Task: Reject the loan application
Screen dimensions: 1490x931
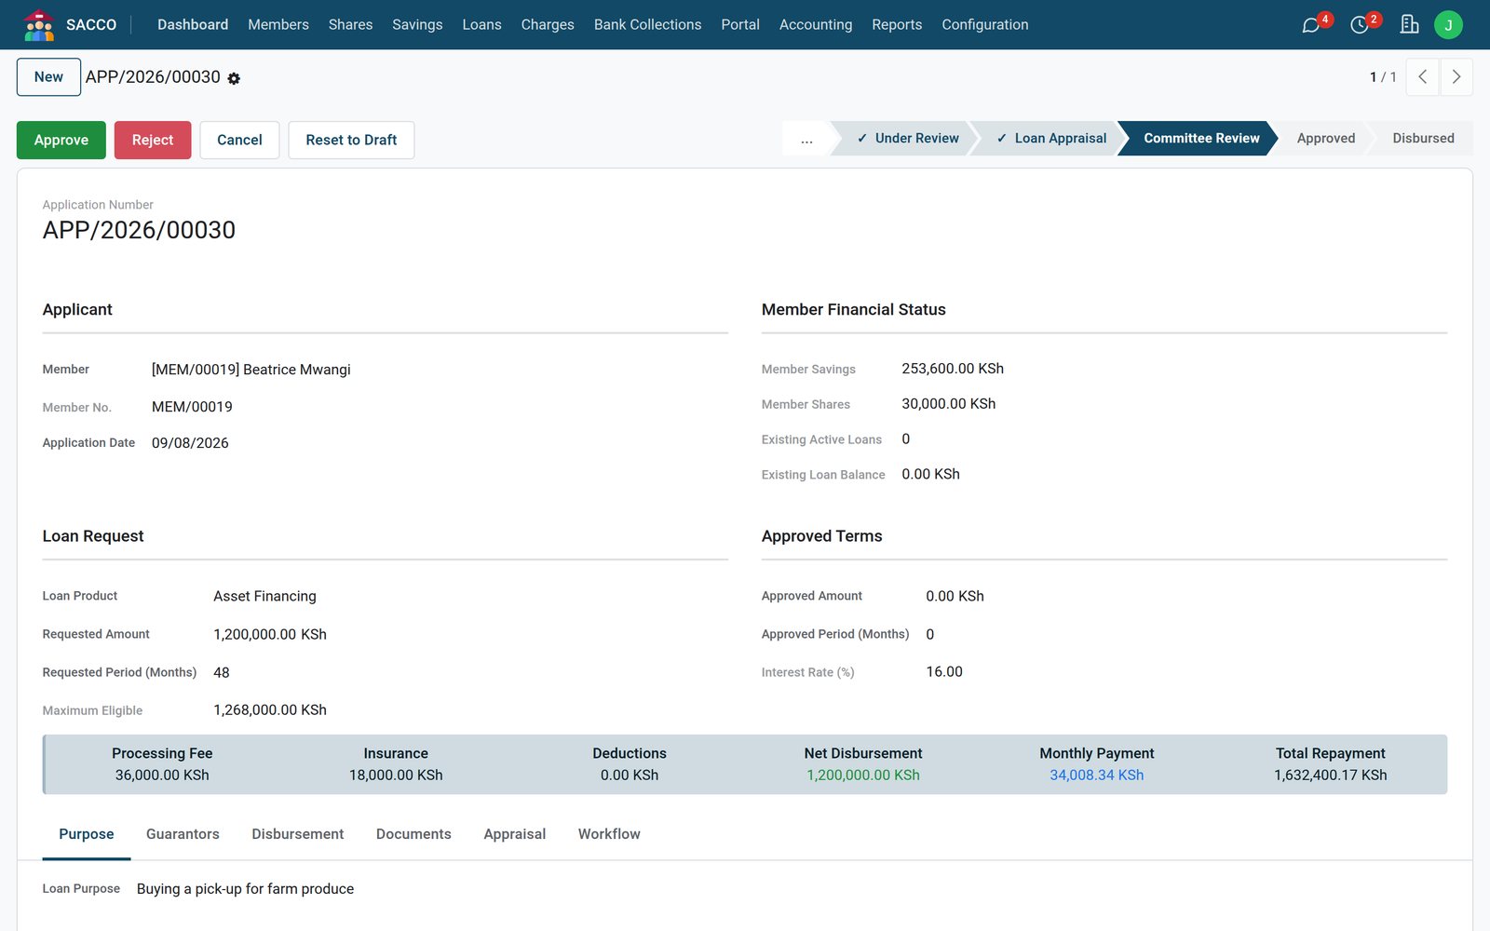Action: click(153, 141)
